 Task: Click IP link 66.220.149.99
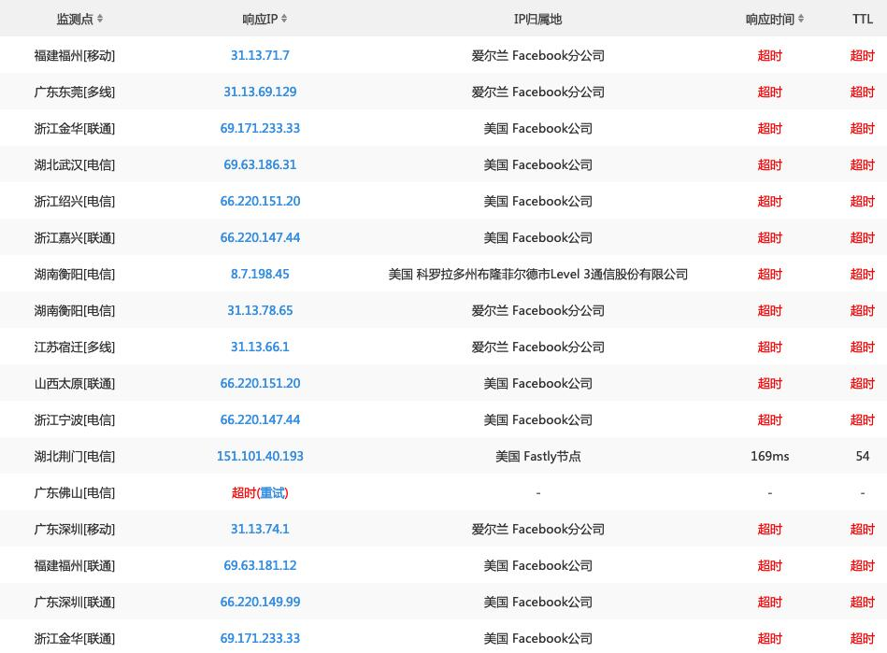[260, 603]
